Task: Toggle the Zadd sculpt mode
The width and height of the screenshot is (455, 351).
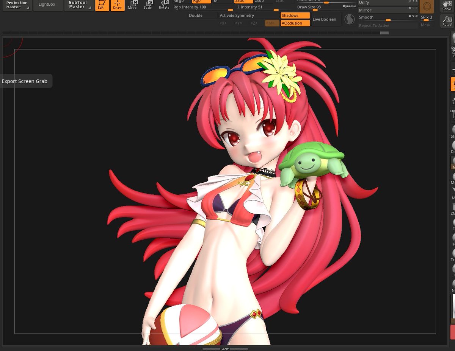Action: (x=243, y=2)
